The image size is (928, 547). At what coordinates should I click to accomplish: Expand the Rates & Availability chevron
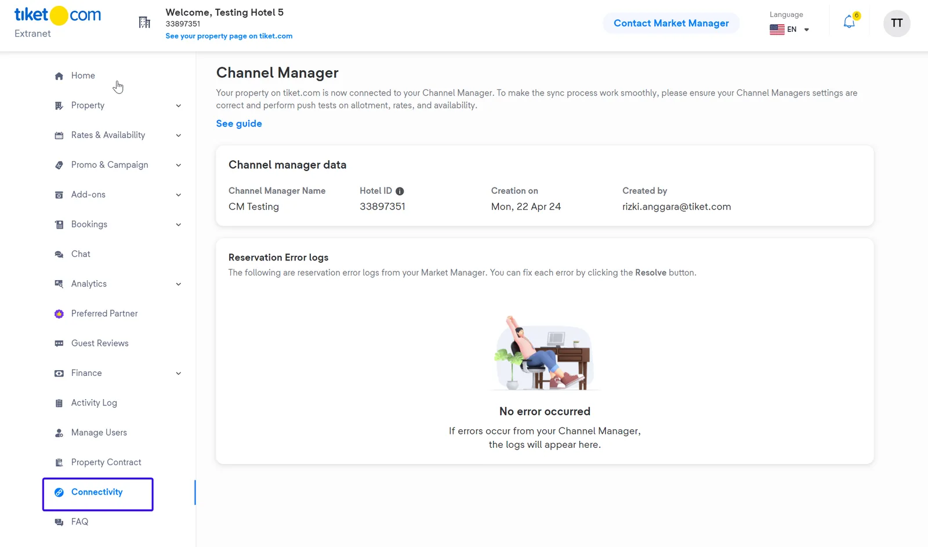pos(179,136)
